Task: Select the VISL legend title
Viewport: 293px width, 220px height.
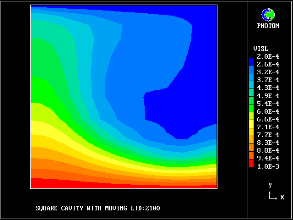Action: [x=260, y=49]
